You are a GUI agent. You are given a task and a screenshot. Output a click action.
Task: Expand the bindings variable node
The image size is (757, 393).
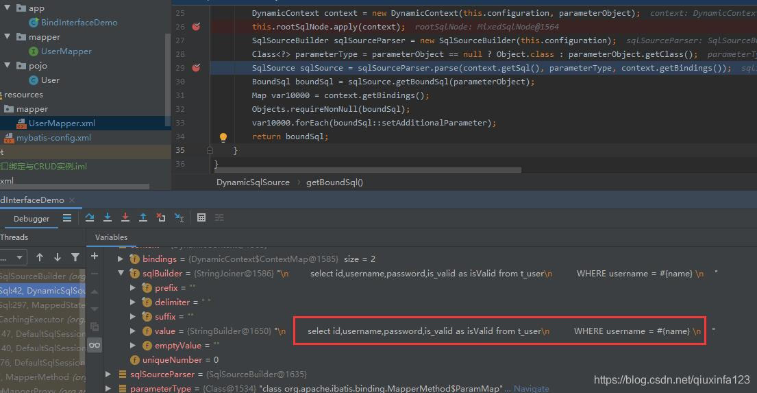[121, 259]
